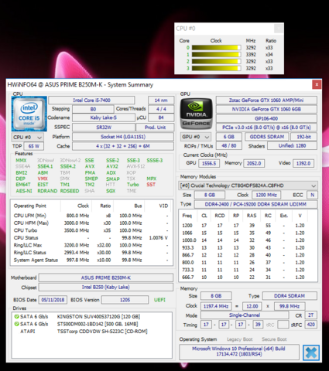
Task: Click the GPU memory clock 2052.0 value
Action: pyautogui.click(x=254, y=163)
